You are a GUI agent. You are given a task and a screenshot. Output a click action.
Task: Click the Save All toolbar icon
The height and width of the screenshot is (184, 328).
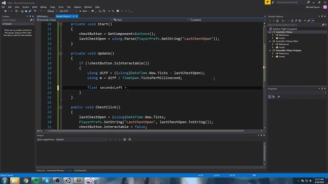point(30,11)
